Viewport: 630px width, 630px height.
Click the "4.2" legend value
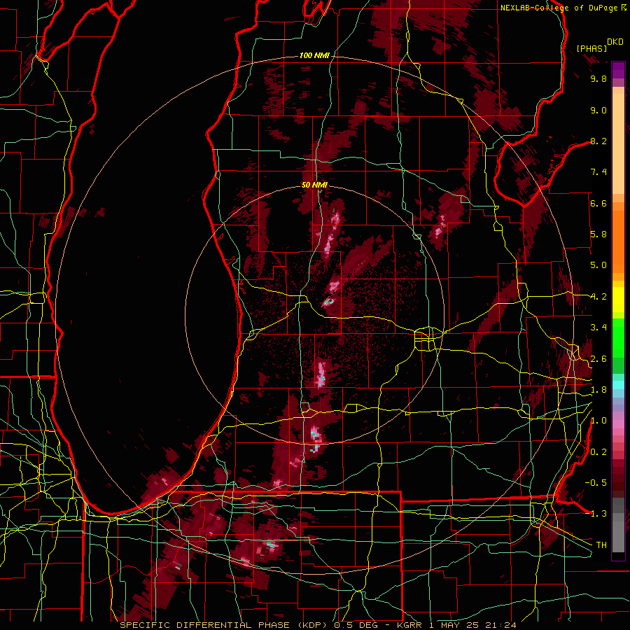598,297
